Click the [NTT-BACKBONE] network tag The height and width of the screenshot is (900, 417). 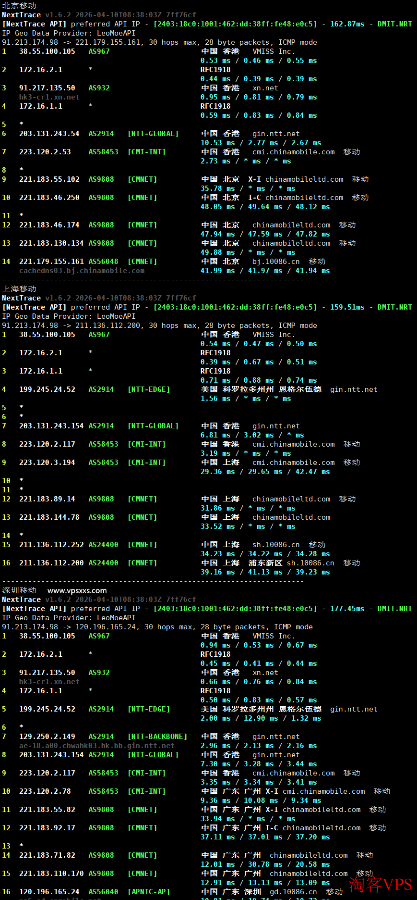click(x=157, y=737)
